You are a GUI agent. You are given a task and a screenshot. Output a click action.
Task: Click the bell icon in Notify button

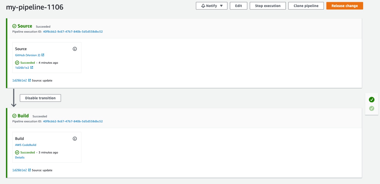point(203,6)
